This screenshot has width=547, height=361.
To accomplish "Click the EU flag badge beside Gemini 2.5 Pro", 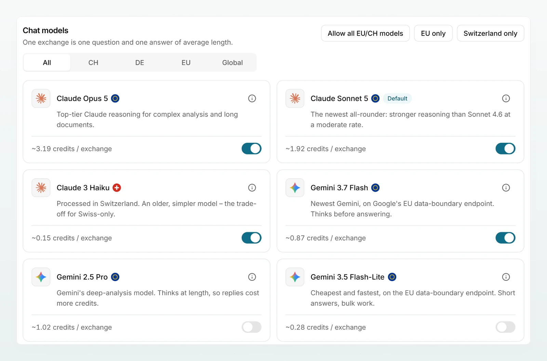I will point(115,277).
